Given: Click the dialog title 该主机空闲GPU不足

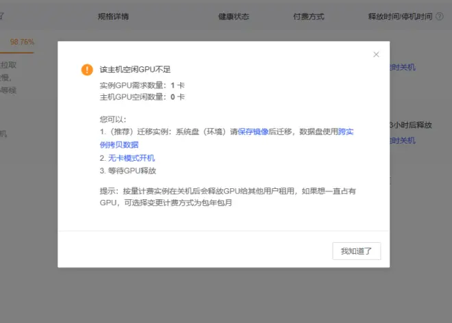Looking at the screenshot, I should pyautogui.click(x=135, y=69).
